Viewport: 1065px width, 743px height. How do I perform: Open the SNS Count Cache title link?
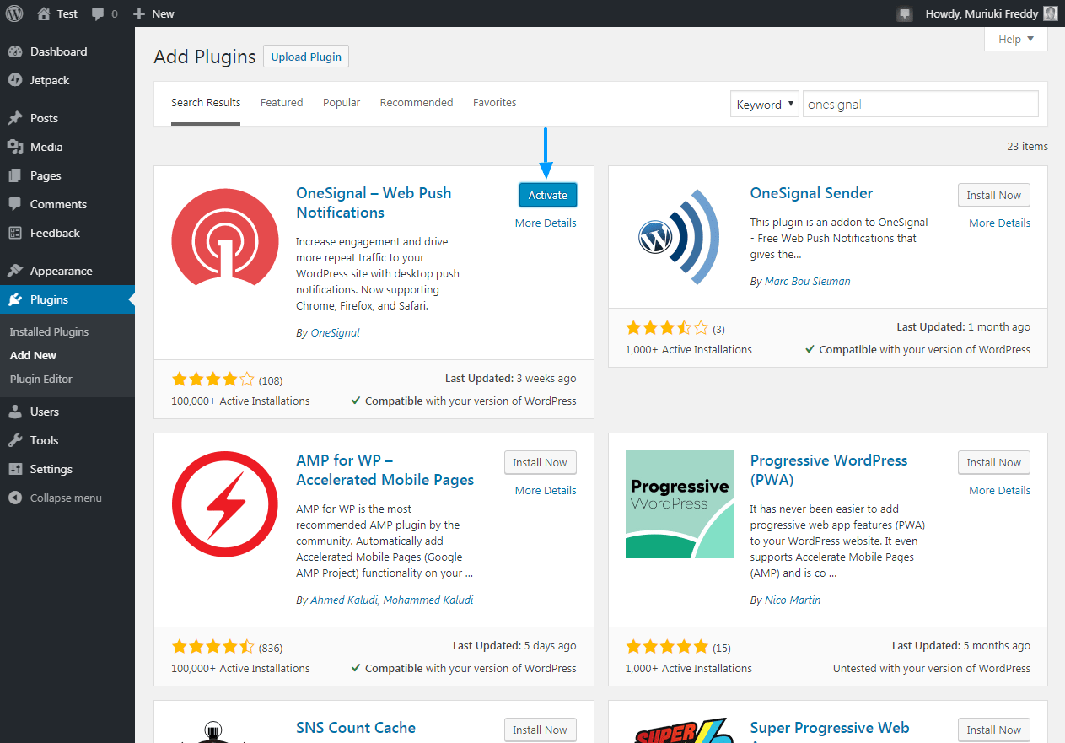[x=356, y=727]
